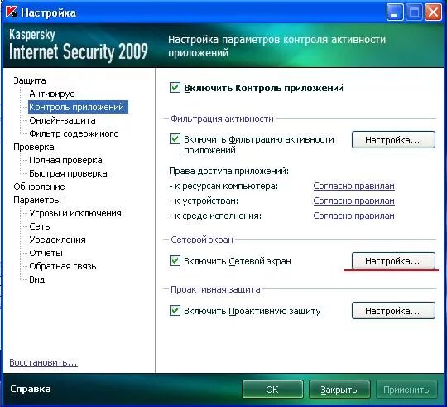The width and height of the screenshot is (447, 407).
Task: Click the Применить button
Action: (406, 390)
